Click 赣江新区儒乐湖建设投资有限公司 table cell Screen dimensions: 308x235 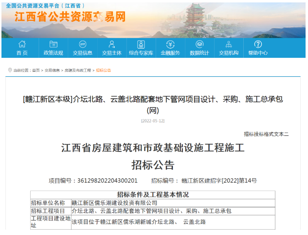pyautogui.click(x=114, y=203)
